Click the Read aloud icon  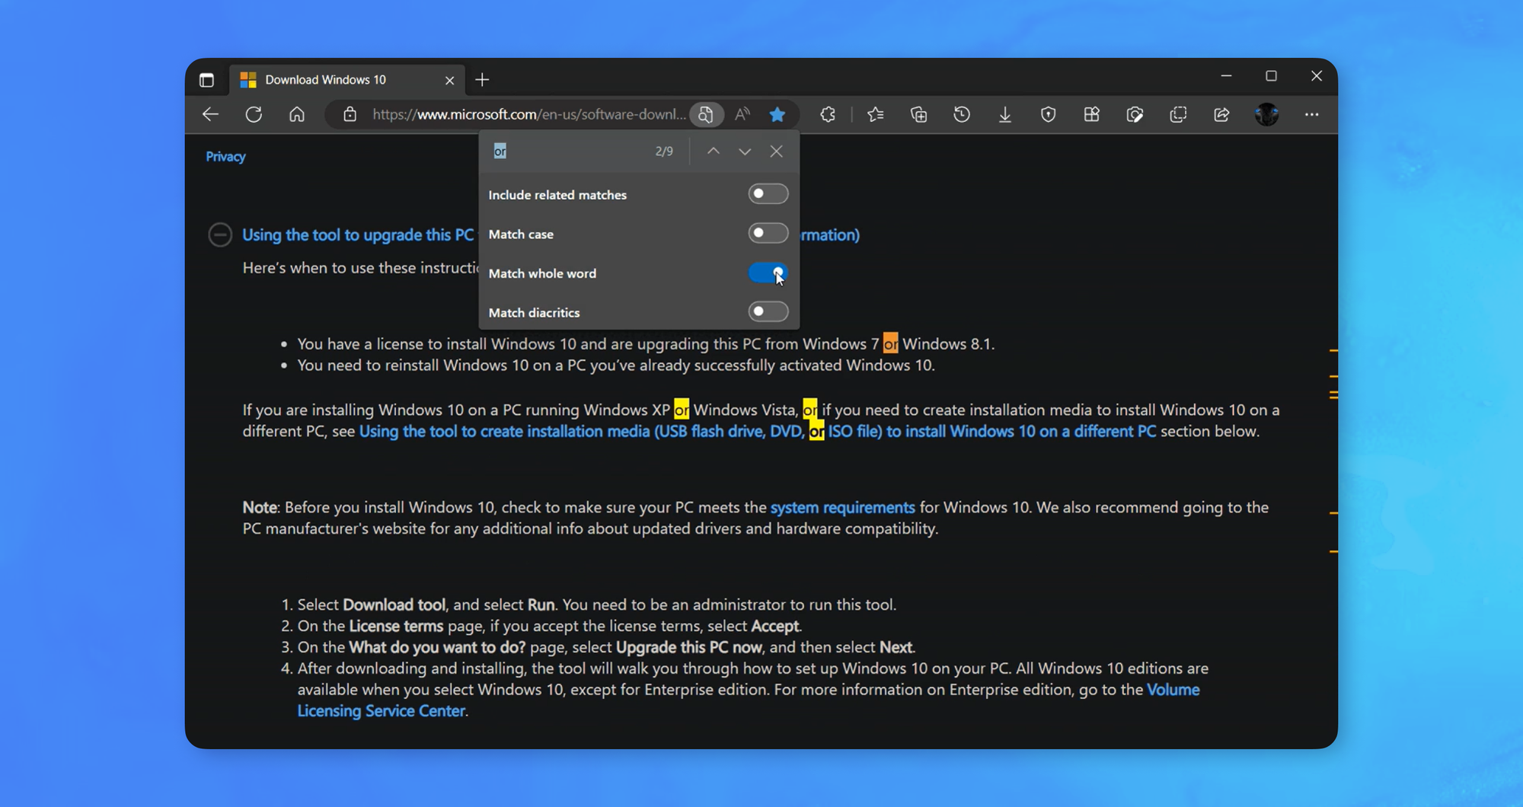click(742, 115)
